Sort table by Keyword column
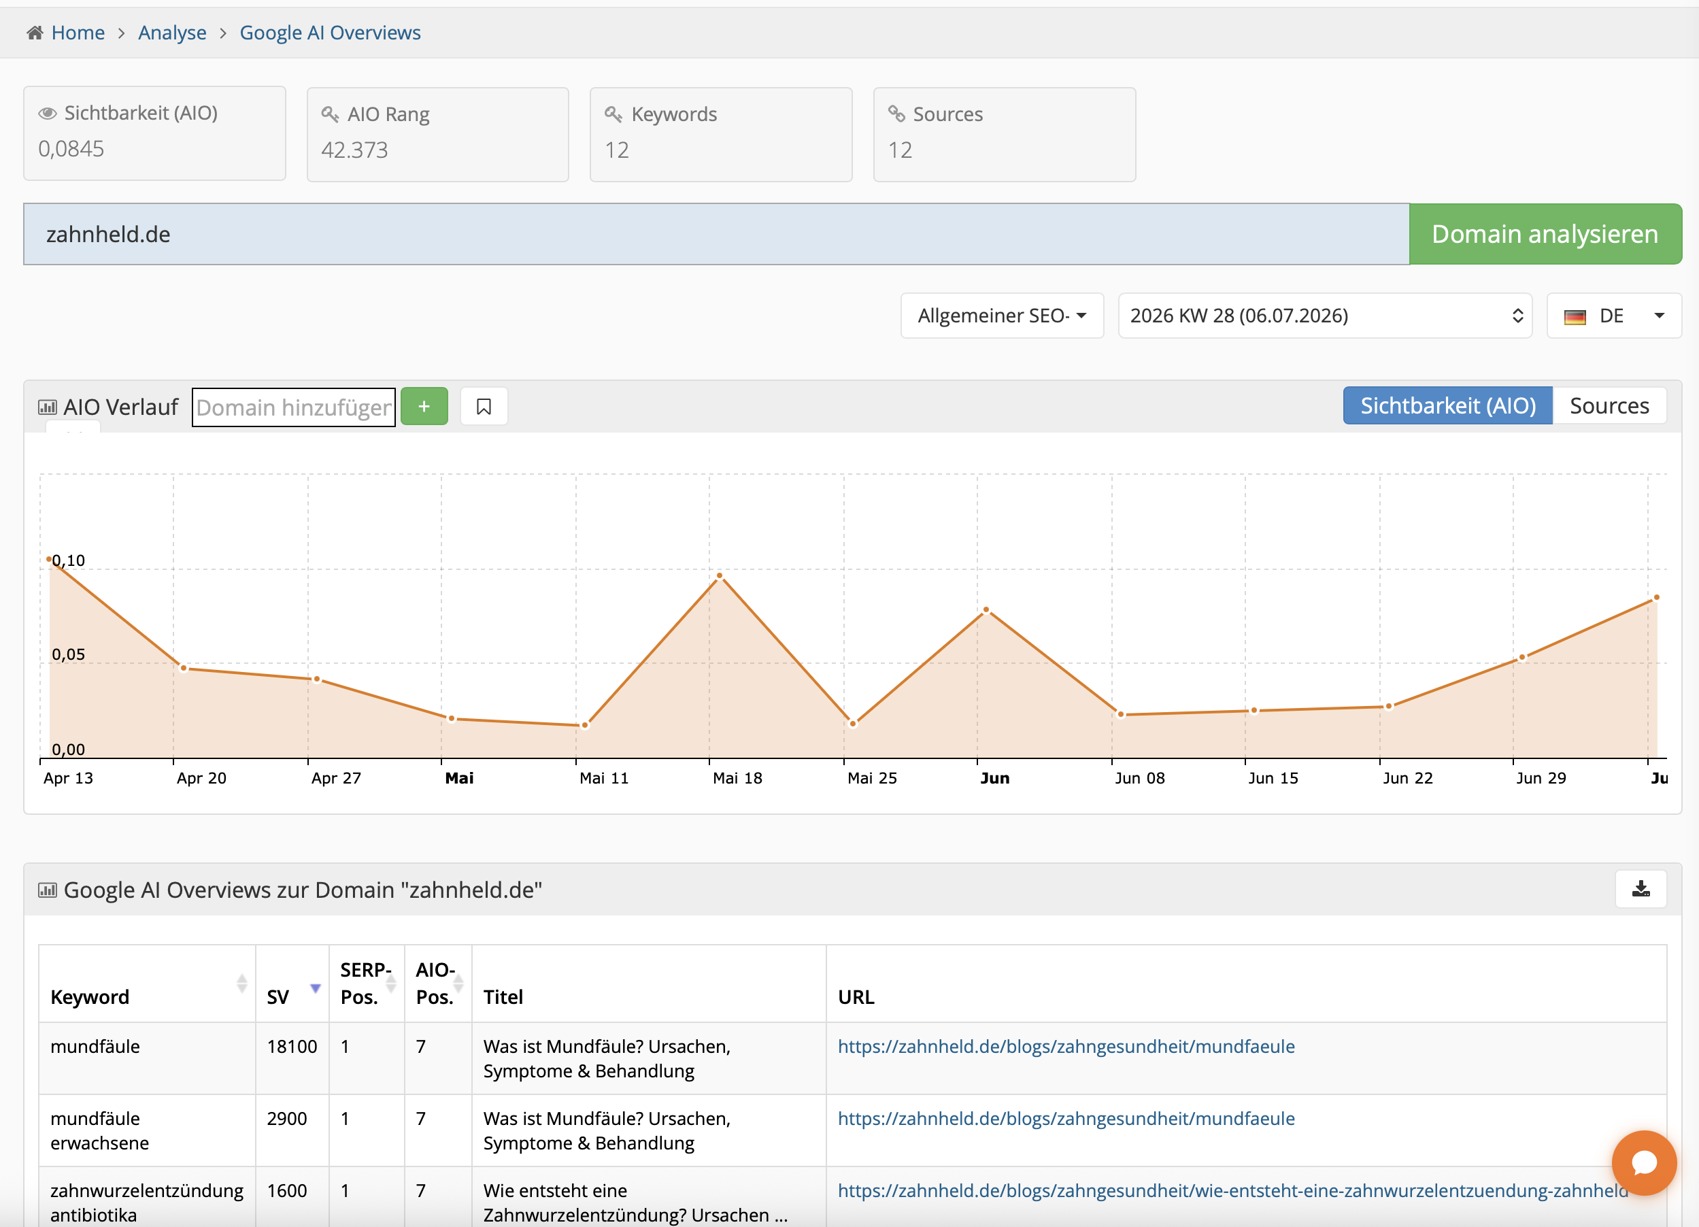 pos(148,984)
